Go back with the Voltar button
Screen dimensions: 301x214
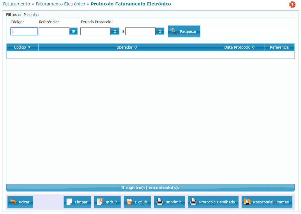20,202
